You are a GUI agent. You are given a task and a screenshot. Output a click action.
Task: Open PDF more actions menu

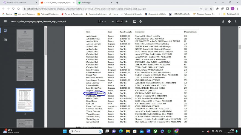click(236, 21)
